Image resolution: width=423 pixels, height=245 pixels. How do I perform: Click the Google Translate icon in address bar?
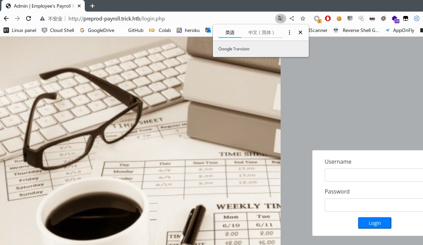[x=280, y=19]
